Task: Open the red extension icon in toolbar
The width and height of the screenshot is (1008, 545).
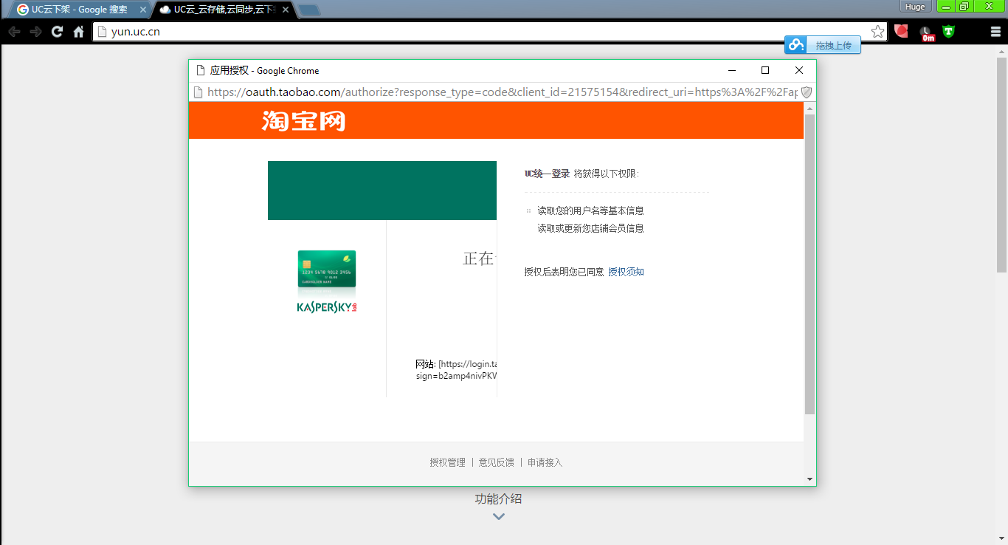Action: pos(901,31)
